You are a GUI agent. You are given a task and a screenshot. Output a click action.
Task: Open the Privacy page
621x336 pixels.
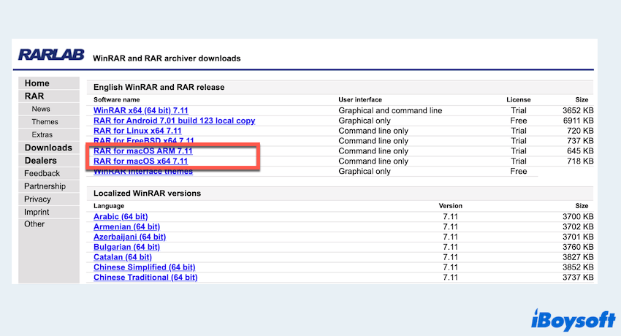38,199
